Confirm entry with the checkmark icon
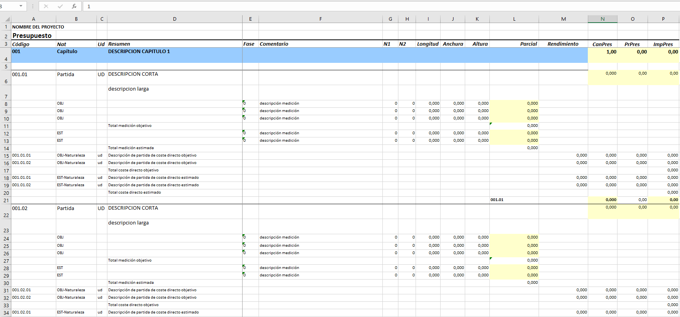Image resolution: width=680 pixels, height=317 pixels. click(x=60, y=6)
